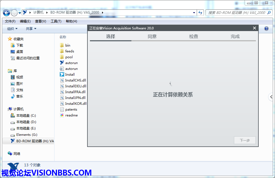Image resolution: width=275 pixels, height=178 pixels.
Task: Open the readme file icon
Action: (62, 115)
